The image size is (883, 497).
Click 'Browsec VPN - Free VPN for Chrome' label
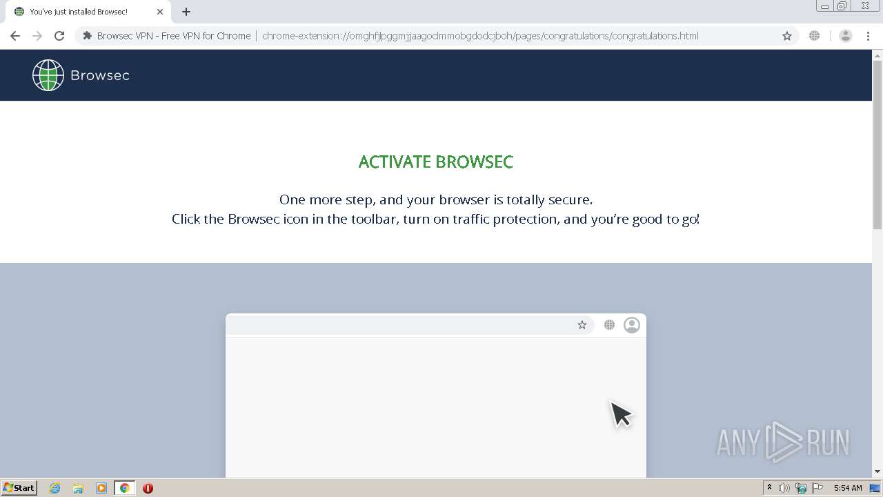[x=174, y=36]
